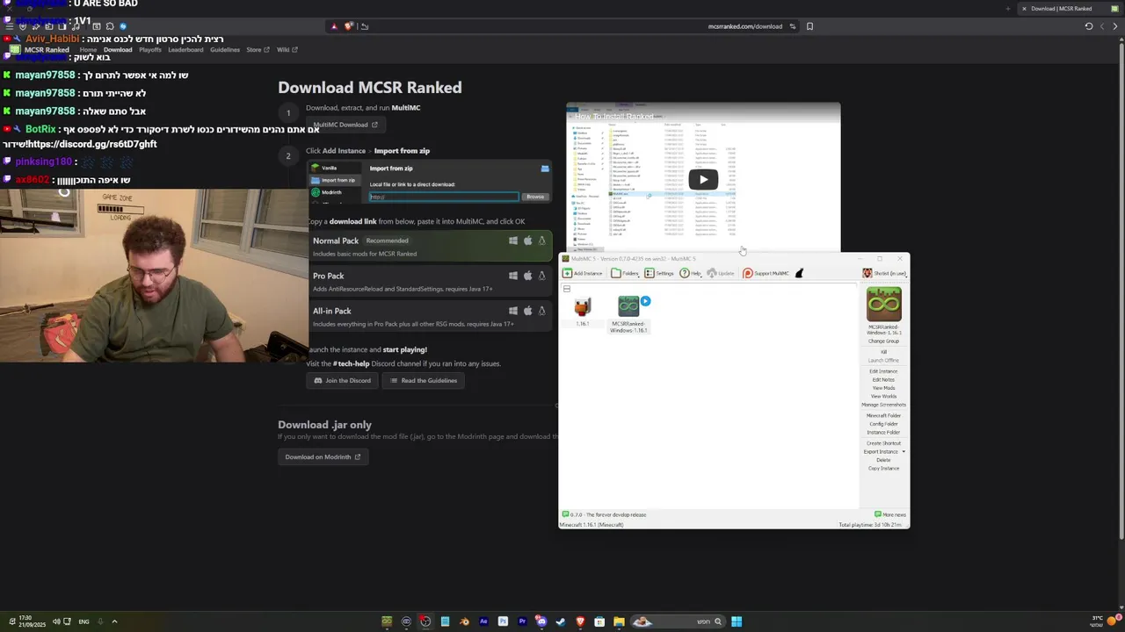1125x632 pixels.
Task: Select the Normal Pack row
Action: pyautogui.click(x=430, y=246)
